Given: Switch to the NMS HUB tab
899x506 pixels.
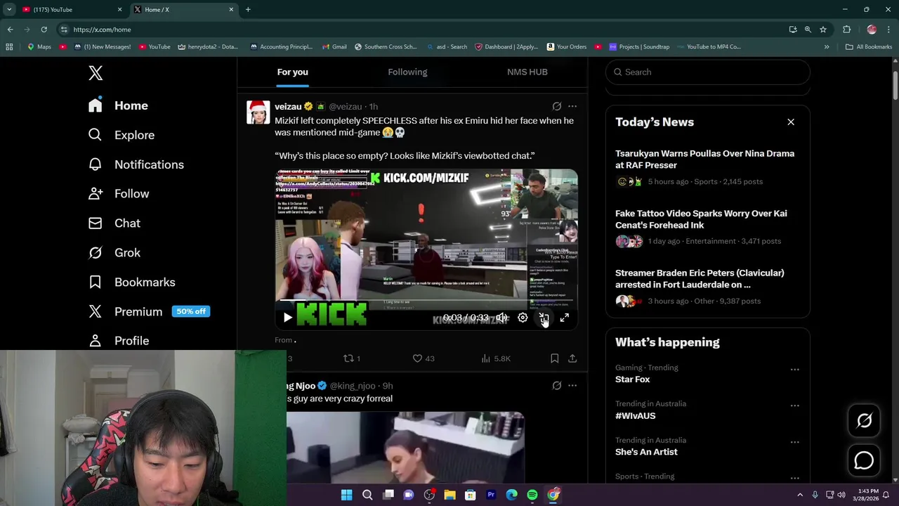Looking at the screenshot, I should coord(527,72).
